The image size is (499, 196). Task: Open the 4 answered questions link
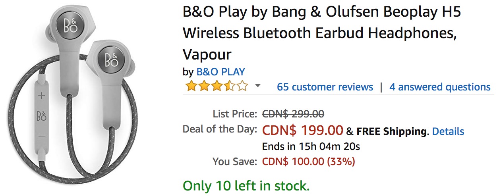(x=440, y=87)
